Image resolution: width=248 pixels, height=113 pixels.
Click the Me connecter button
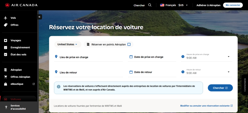click(x=233, y=5)
